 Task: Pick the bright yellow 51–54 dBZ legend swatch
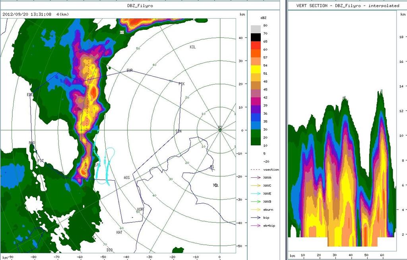point(256,69)
